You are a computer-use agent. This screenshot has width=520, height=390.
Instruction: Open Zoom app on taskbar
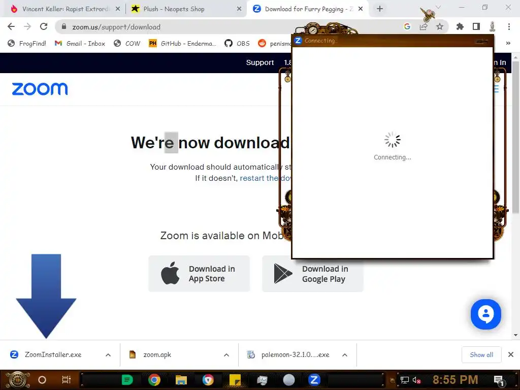click(x=314, y=380)
